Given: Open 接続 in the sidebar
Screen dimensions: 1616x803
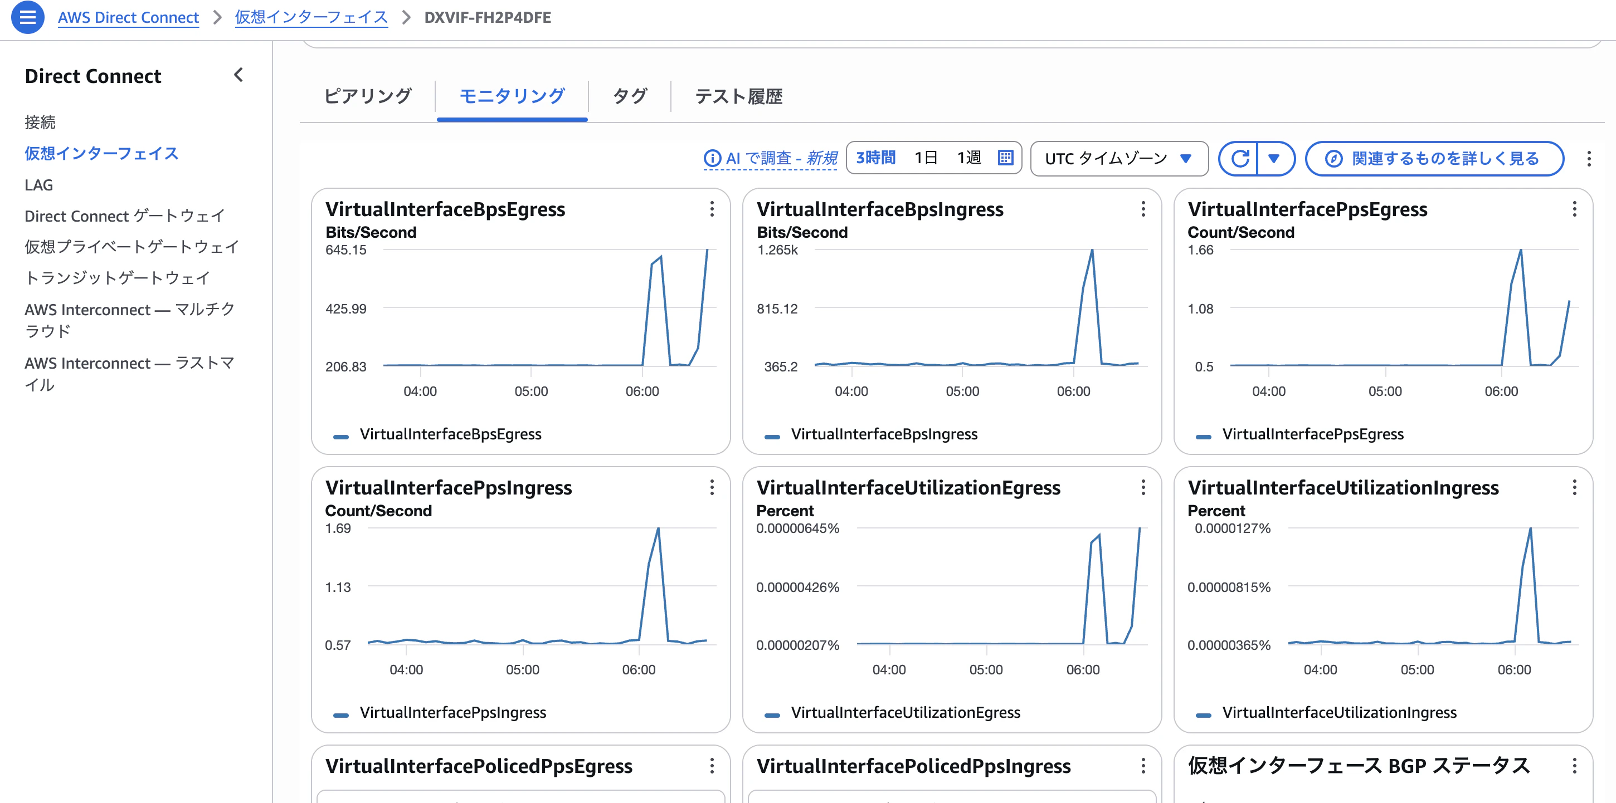Looking at the screenshot, I should 40,123.
